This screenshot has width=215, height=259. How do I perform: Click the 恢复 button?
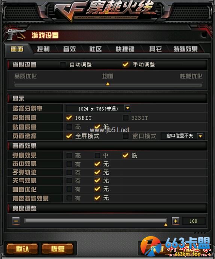point(57,249)
